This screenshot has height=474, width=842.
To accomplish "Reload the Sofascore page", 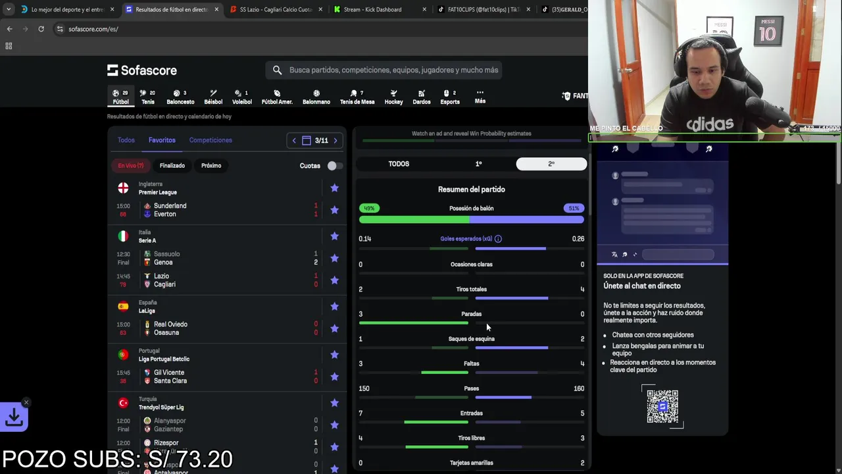I will point(41,29).
